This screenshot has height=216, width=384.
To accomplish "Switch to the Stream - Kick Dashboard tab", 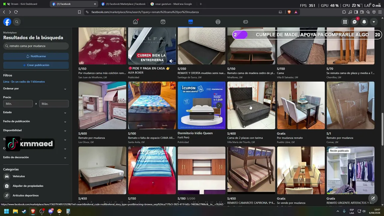I will pos(25,4).
